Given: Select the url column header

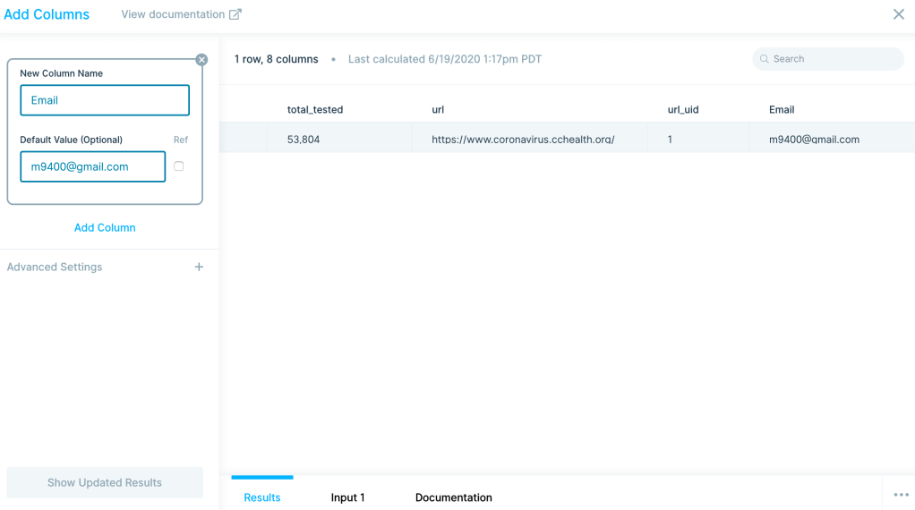Looking at the screenshot, I should point(438,109).
